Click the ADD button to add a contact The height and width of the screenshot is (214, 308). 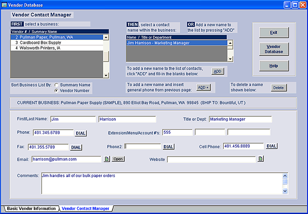click(218, 72)
